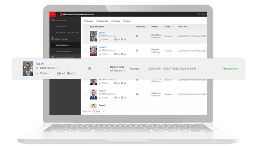This screenshot has width=256, height=146.
Task: Click the Visitor Pass column header
Action: 140,26
